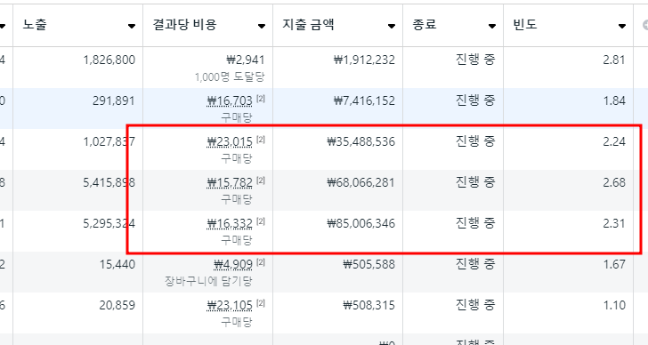648x345 pixels.
Task: Open the 종료 column dropdown arrow
Action: tap(491, 26)
